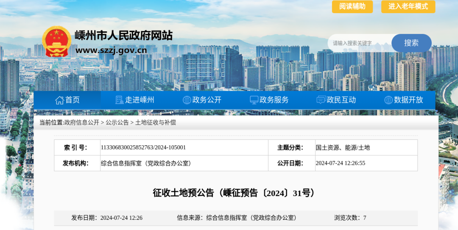458x230 pixels.
Task: Open the 首页 navigation tab
Action: (x=72, y=100)
